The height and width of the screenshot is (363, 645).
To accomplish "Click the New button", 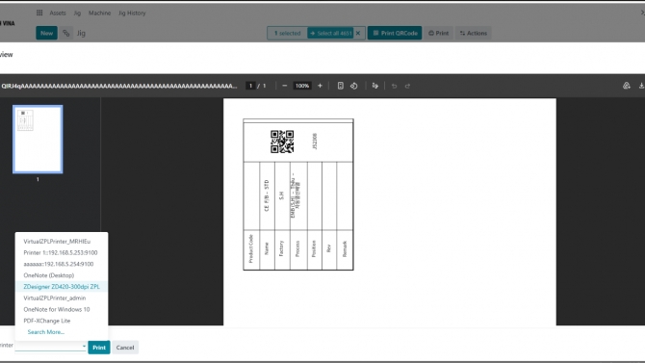I will click(x=46, y=33).
